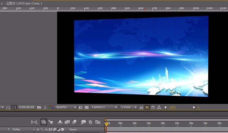Open the Composition Mini-Flowchart
The image size is (228, 133).
click(x=35, y=122)
